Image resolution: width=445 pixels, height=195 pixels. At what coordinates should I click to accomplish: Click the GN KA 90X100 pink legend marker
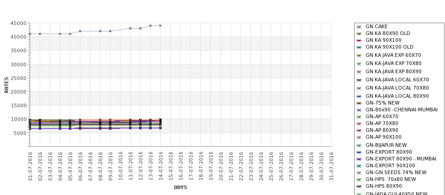pyautogui.click(x=359, y=40)
